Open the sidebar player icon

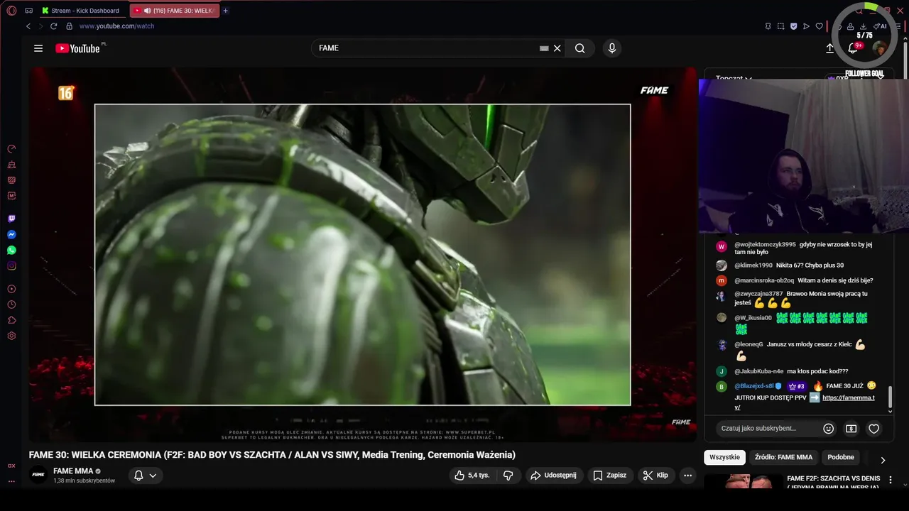[x=11, y=289]
